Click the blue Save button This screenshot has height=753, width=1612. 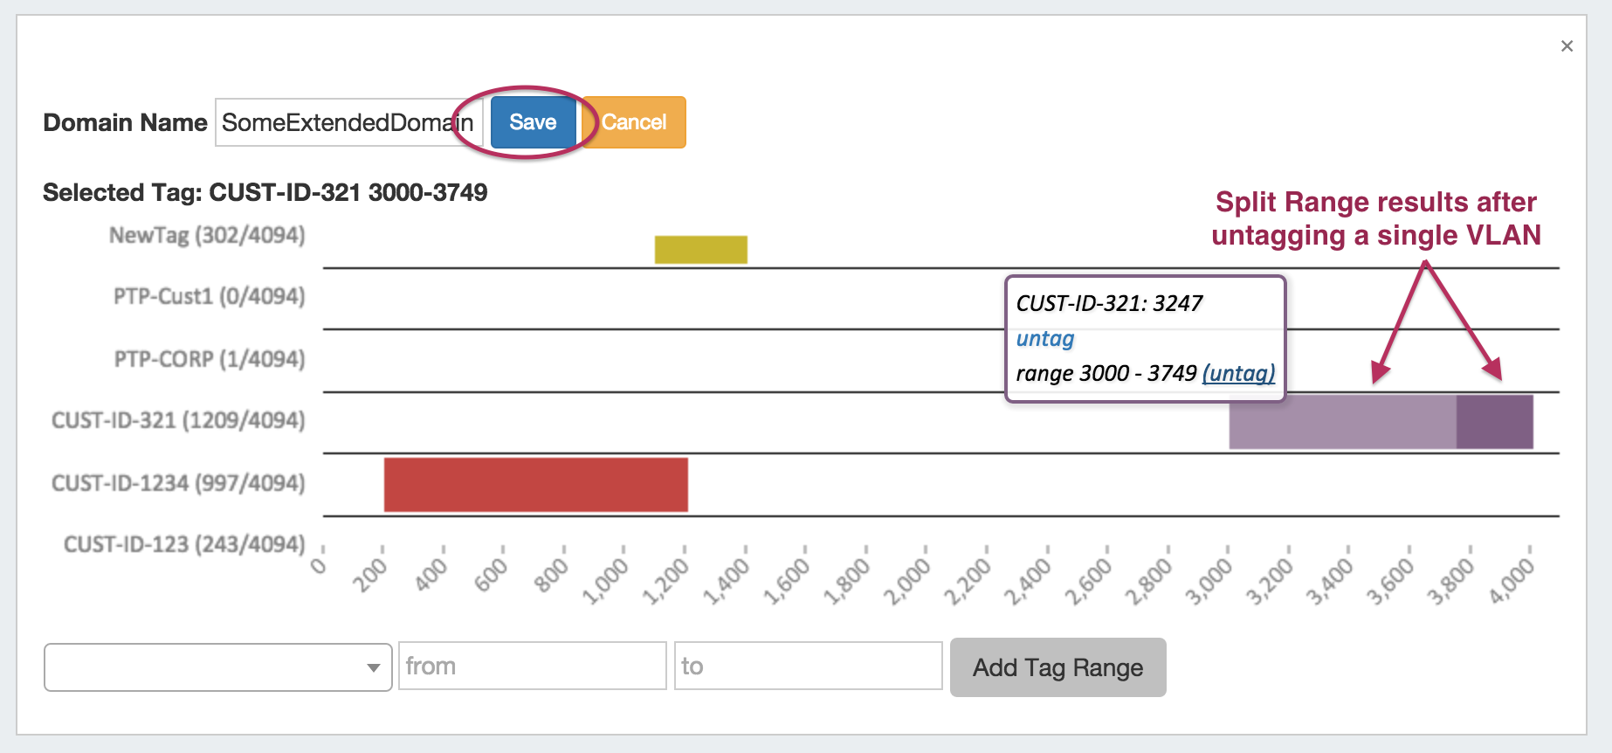533,122
